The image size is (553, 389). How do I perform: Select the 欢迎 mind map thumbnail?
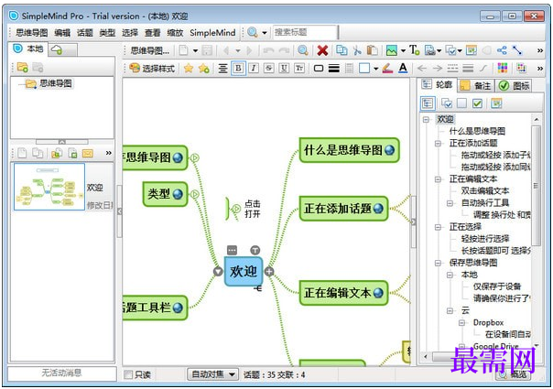click(49, 187)
